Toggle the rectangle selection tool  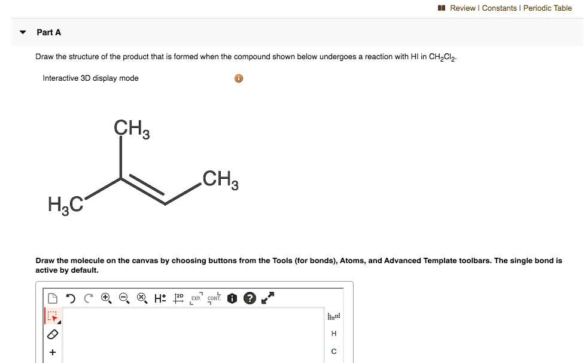point(51,316)
